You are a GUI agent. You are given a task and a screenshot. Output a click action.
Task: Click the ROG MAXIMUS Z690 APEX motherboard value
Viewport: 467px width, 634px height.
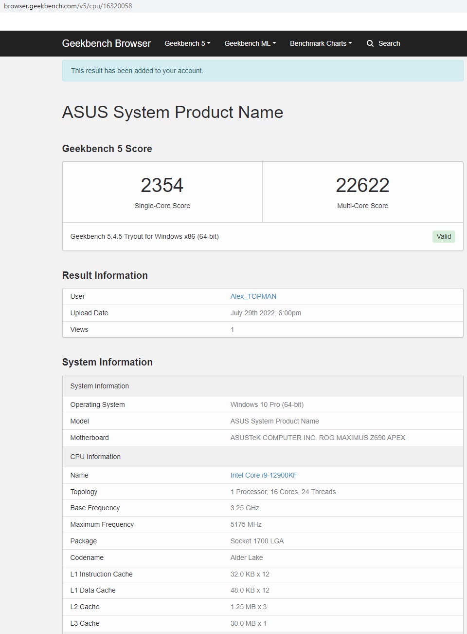point(318,438)
